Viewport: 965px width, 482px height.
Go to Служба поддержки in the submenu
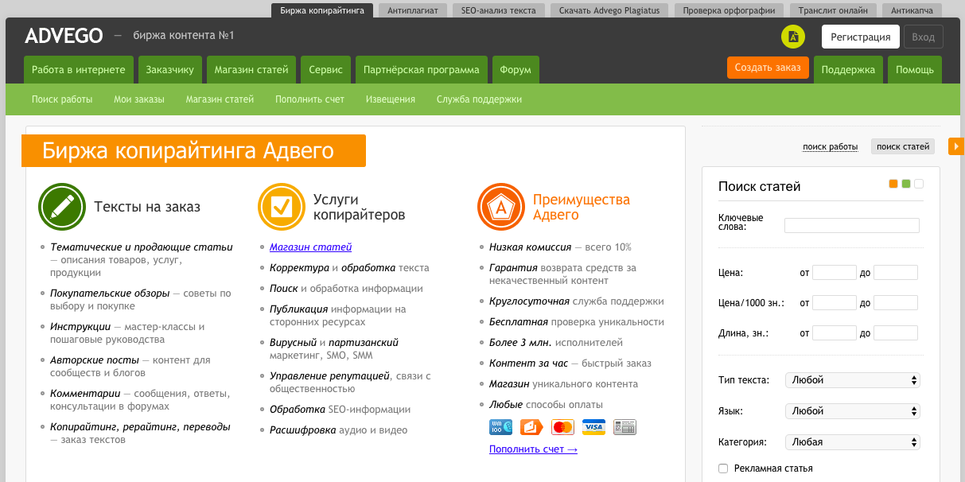click(x=479, y=99)
